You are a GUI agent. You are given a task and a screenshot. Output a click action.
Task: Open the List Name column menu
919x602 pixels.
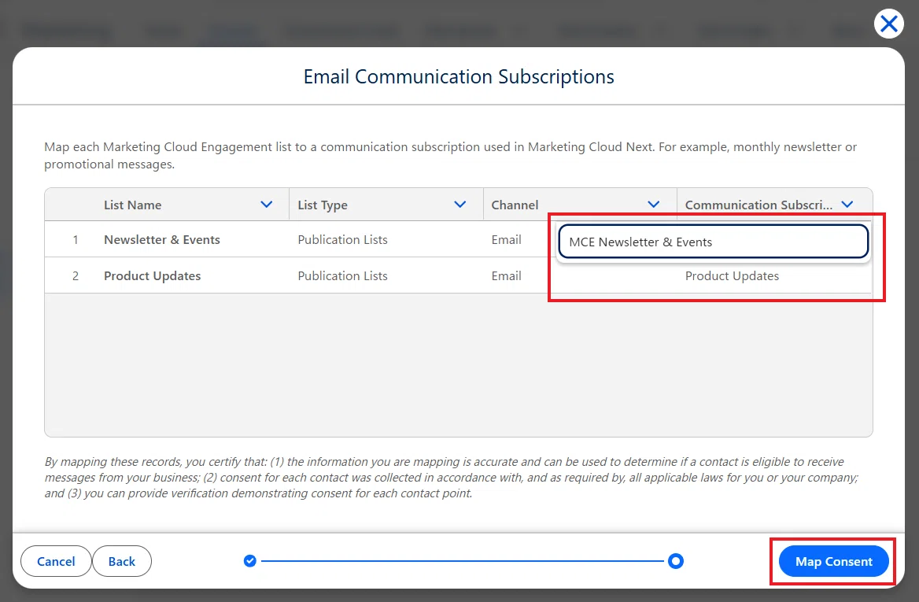[266, 205]
